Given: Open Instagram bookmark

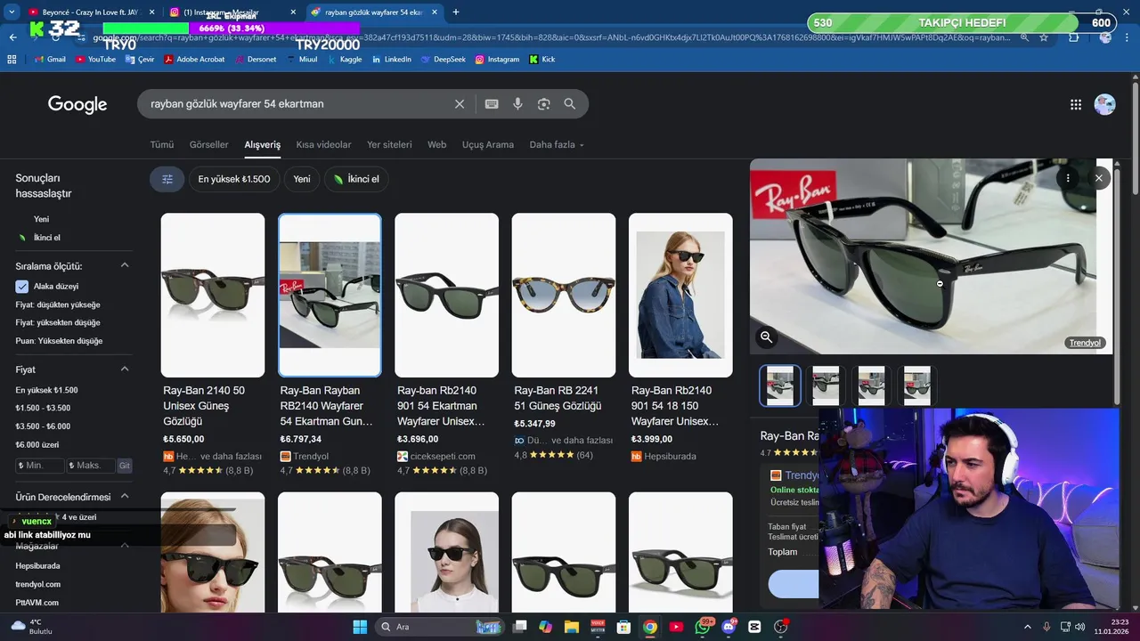Looking at the screenshot, I should (x=497, y=60).
